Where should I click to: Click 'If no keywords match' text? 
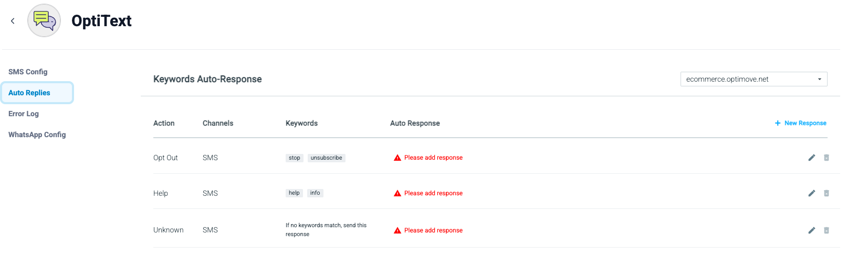pyautogui.click(x=326, y=229)
